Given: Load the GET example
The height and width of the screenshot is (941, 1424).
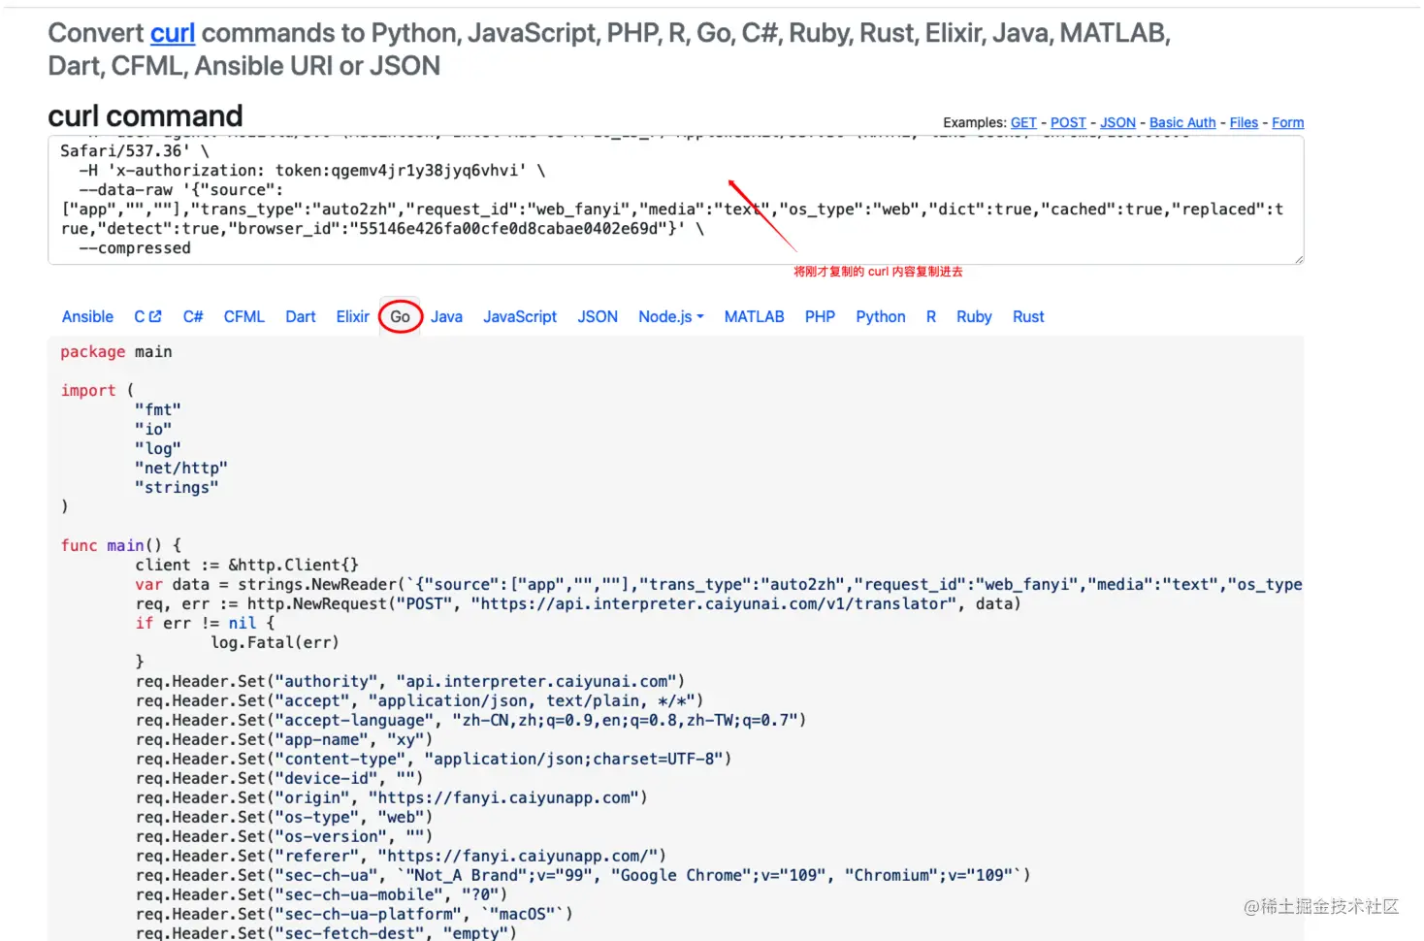Looking at the screenshot, I should (x=1023, y=122).
